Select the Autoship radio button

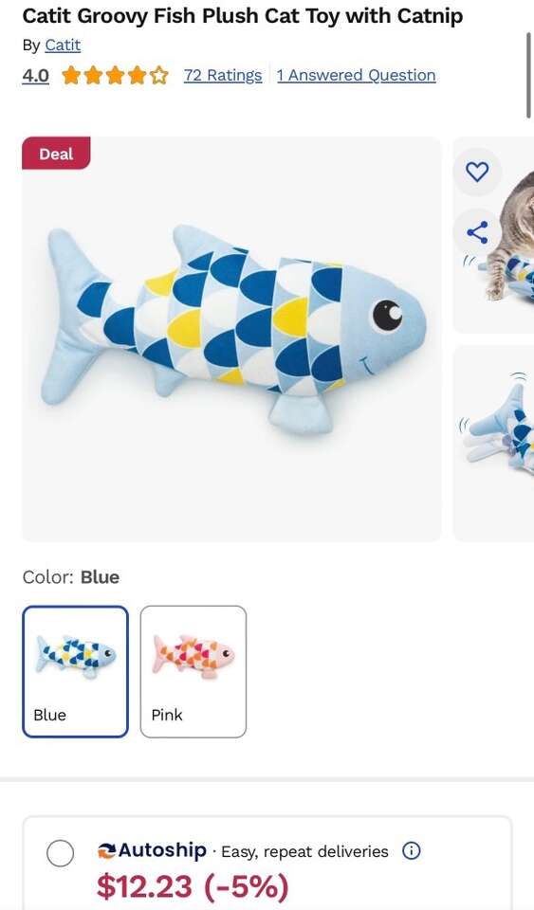point(60,853)
